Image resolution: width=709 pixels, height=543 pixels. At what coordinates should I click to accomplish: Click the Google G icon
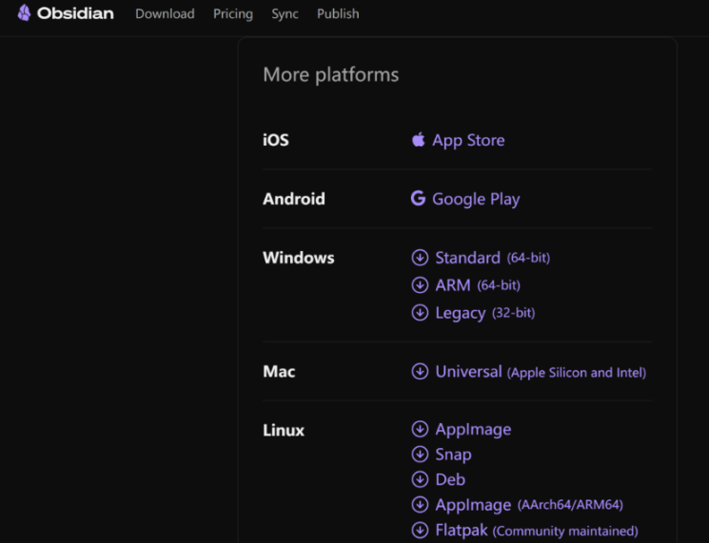418,199
